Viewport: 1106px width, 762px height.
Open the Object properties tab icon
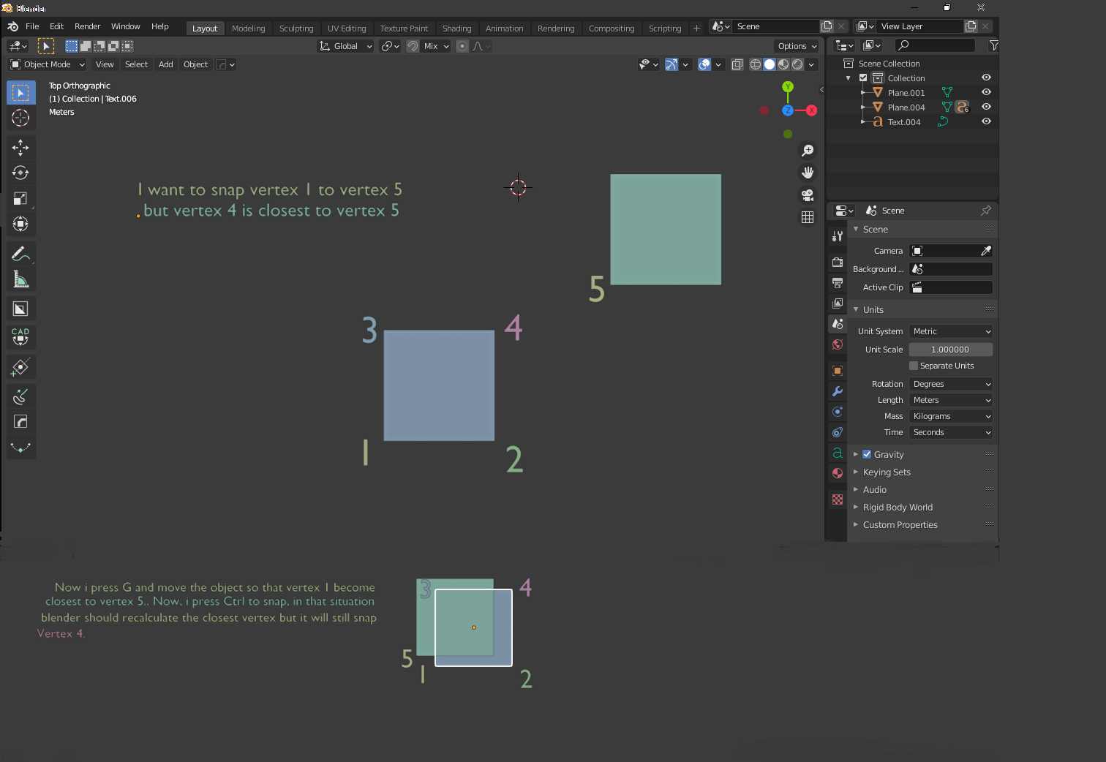pyautogui.click(x=838, y=371)
